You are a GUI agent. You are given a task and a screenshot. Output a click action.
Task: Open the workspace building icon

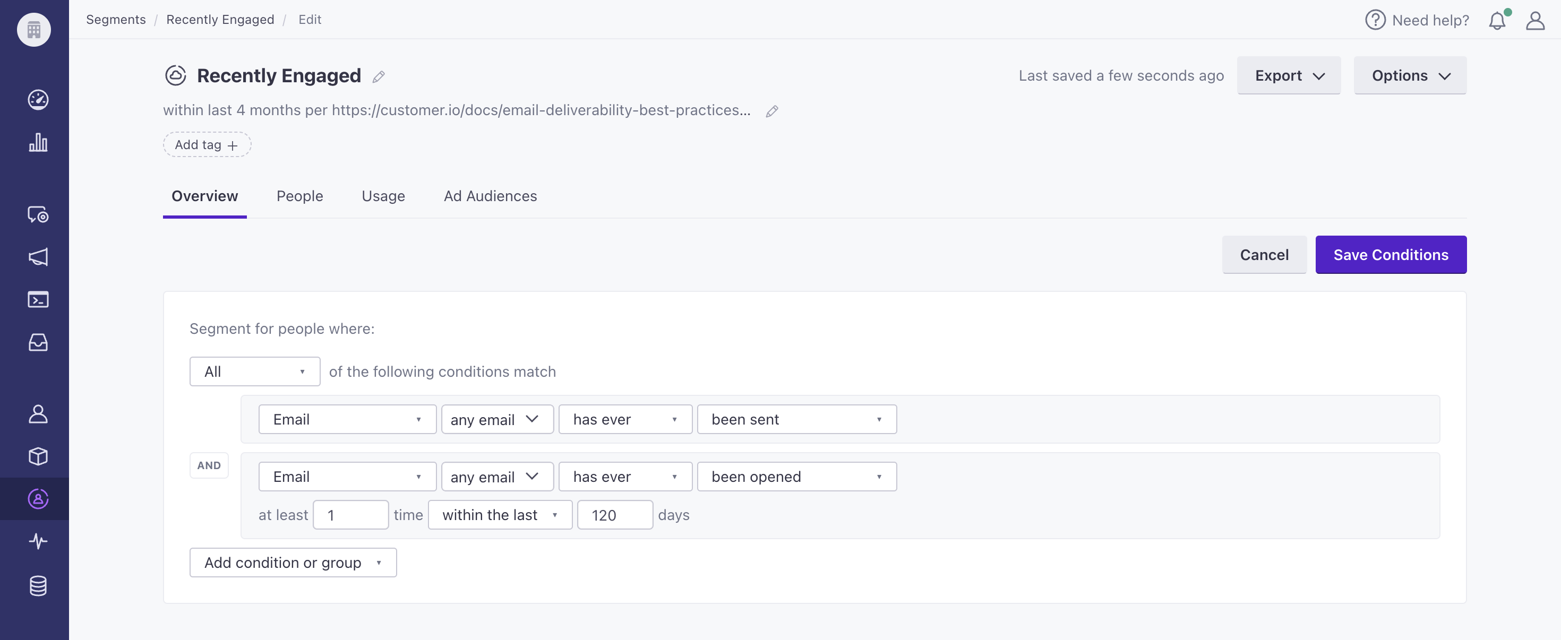pos(34,29)
